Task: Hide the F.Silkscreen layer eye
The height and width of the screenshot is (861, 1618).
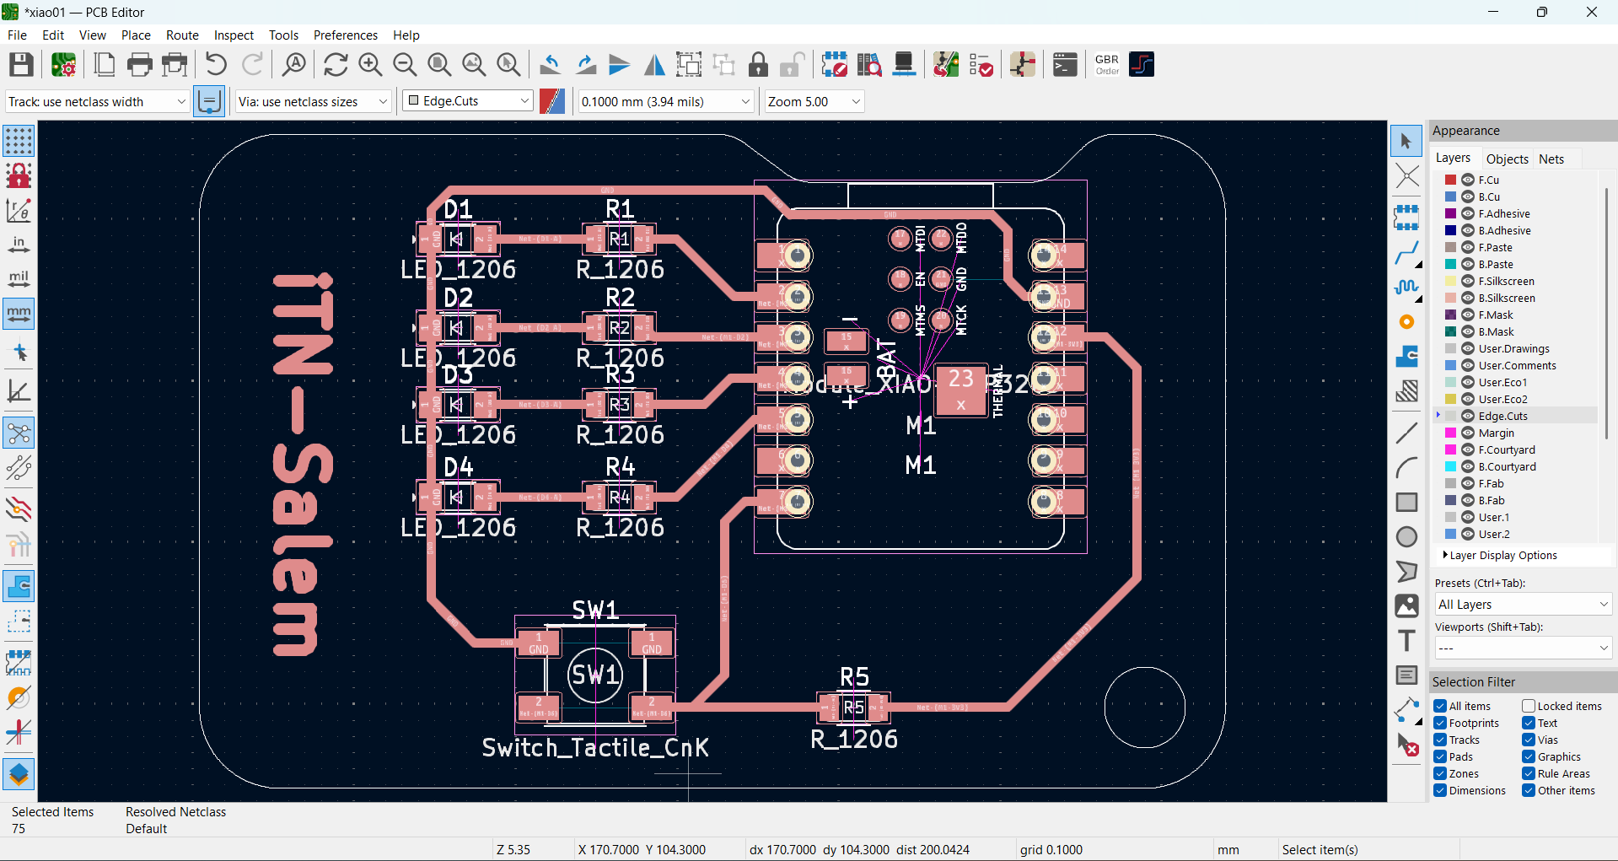Action: click(1468, 281)
